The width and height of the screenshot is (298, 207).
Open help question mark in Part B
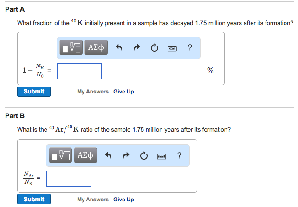pyautogui.click(x=179, y=155)
